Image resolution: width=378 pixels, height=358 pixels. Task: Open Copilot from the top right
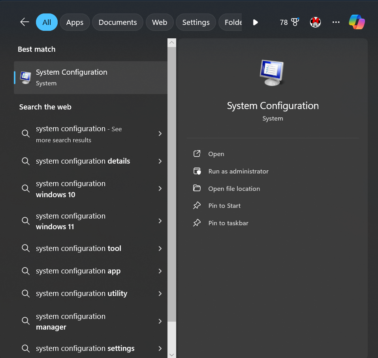[357, 22]
